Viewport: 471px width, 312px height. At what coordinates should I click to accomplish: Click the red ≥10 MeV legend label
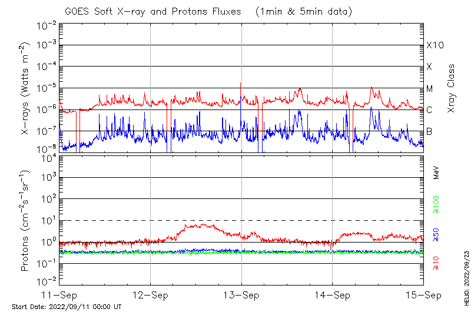coord(436,263)
